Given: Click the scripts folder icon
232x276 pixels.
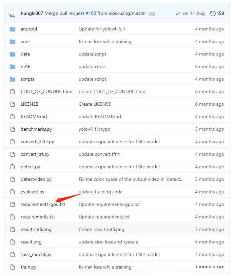Looking at the screenshot, I should pos(13,79).
